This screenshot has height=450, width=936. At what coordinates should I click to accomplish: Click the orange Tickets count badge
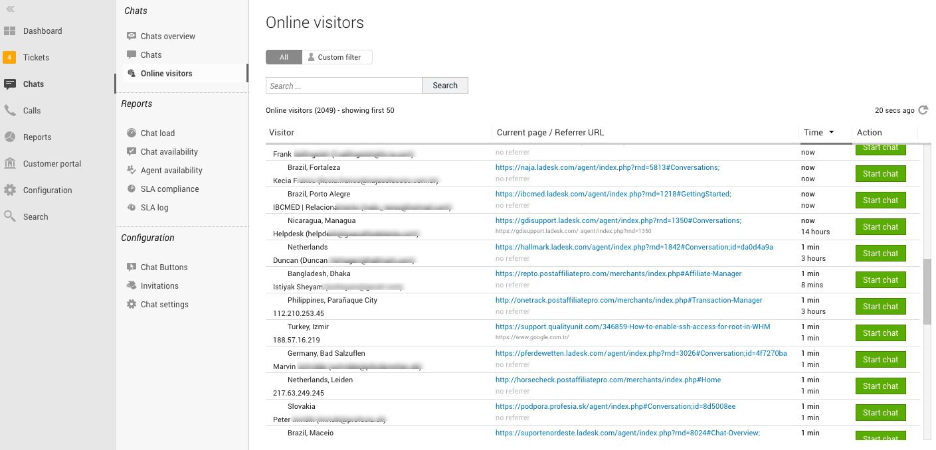tap(9, 58)
